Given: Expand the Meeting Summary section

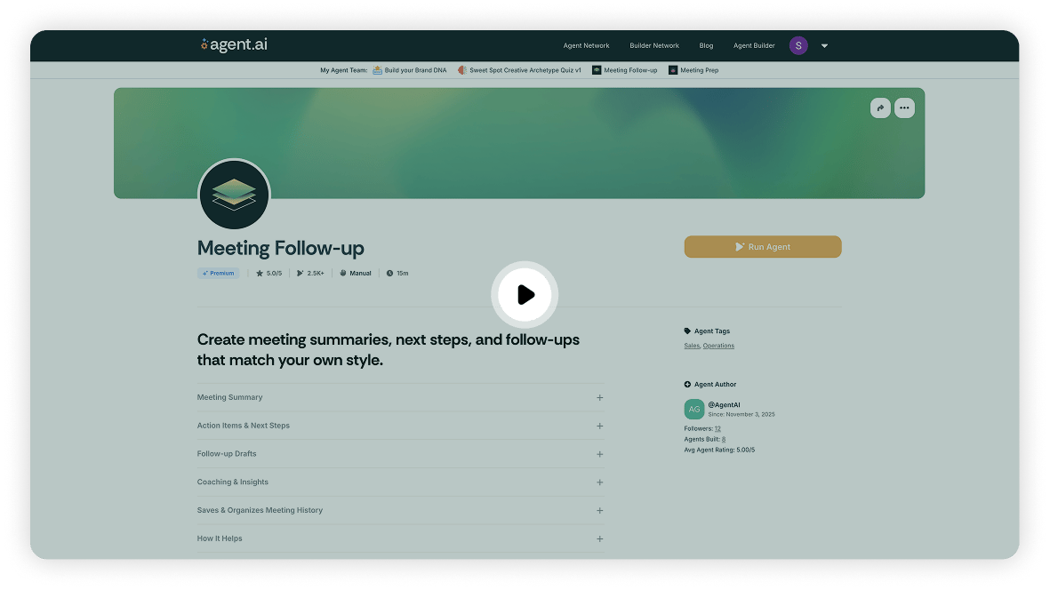Looking at the screenshot, I should [599, 397].
